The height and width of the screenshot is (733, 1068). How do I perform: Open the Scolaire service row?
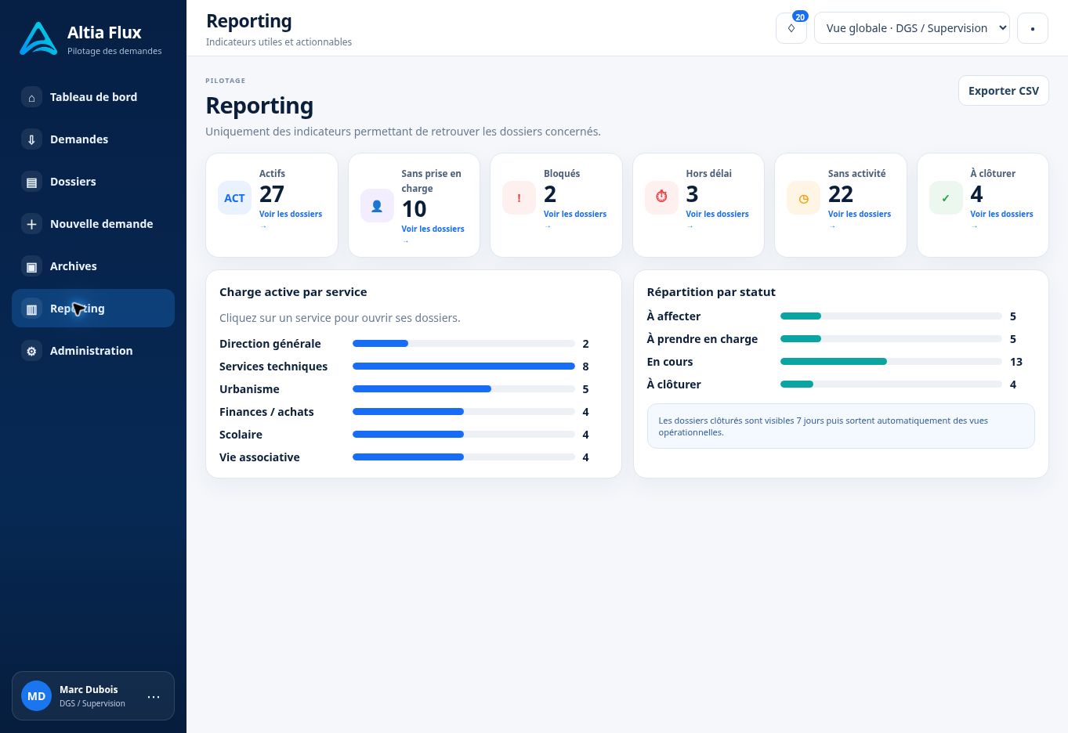coord(414,435)
